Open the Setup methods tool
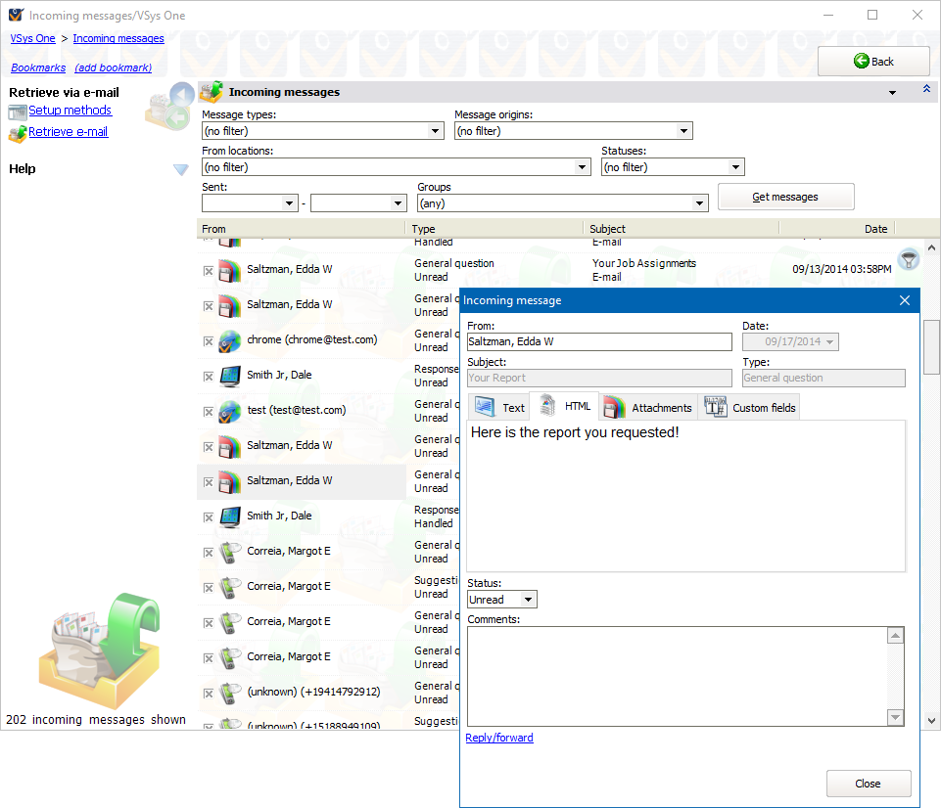 pos(70,111)
